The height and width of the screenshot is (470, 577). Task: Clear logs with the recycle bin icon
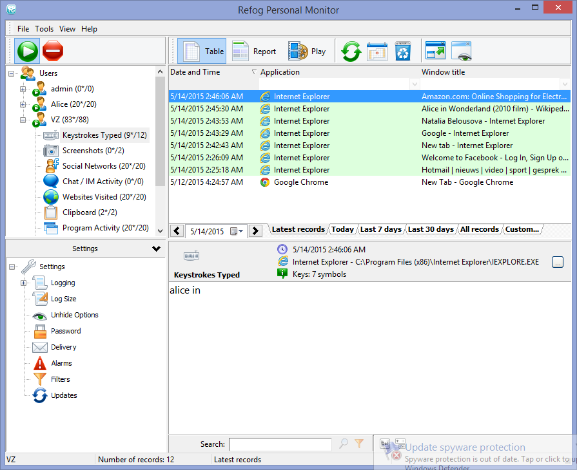pos(403,51)
